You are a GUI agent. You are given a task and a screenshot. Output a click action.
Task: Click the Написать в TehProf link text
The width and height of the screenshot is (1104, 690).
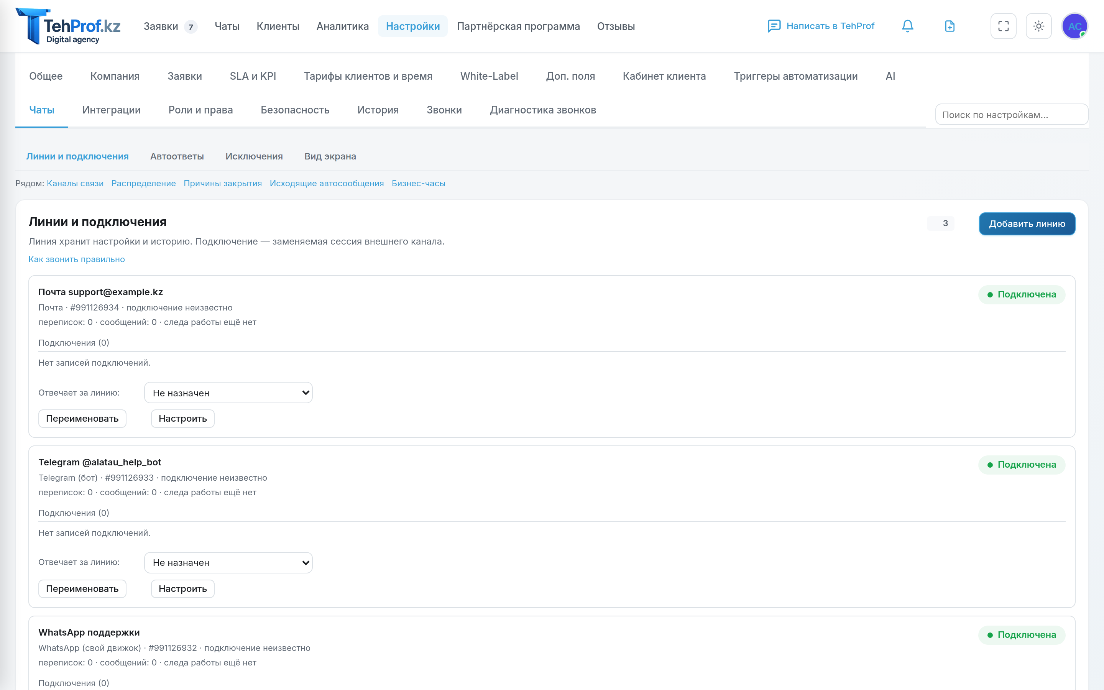point(830,26)
